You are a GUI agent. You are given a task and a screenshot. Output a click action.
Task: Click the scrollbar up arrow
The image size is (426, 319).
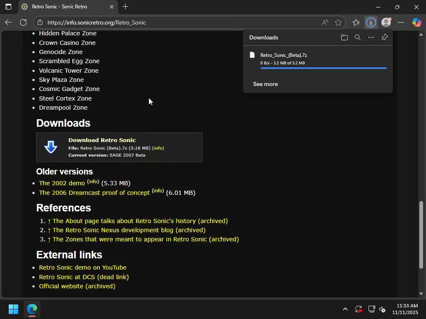tap(421, 34)
